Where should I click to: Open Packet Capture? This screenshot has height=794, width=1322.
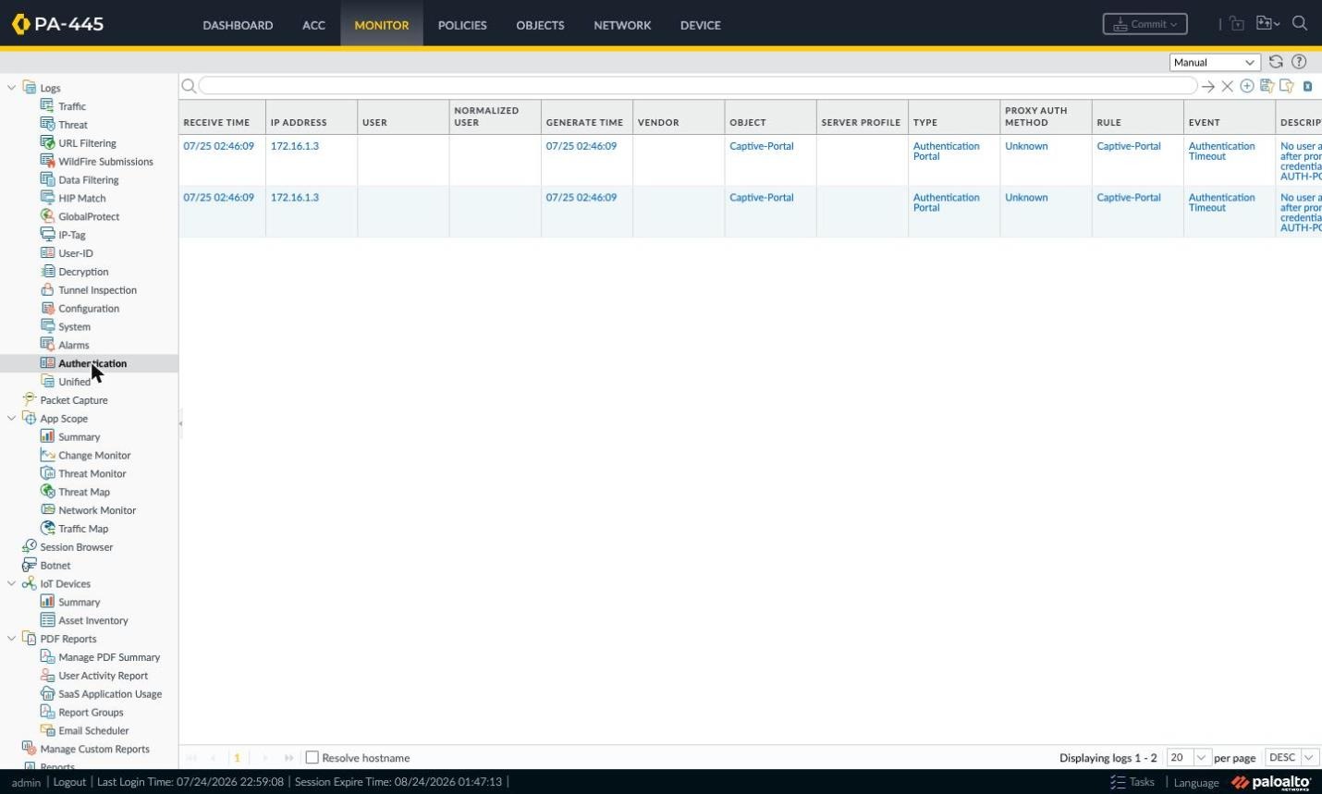pyautogui.click(x=74, y=400)
